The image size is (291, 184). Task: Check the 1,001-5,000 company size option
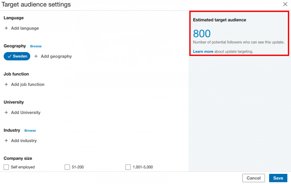point(128,167)
